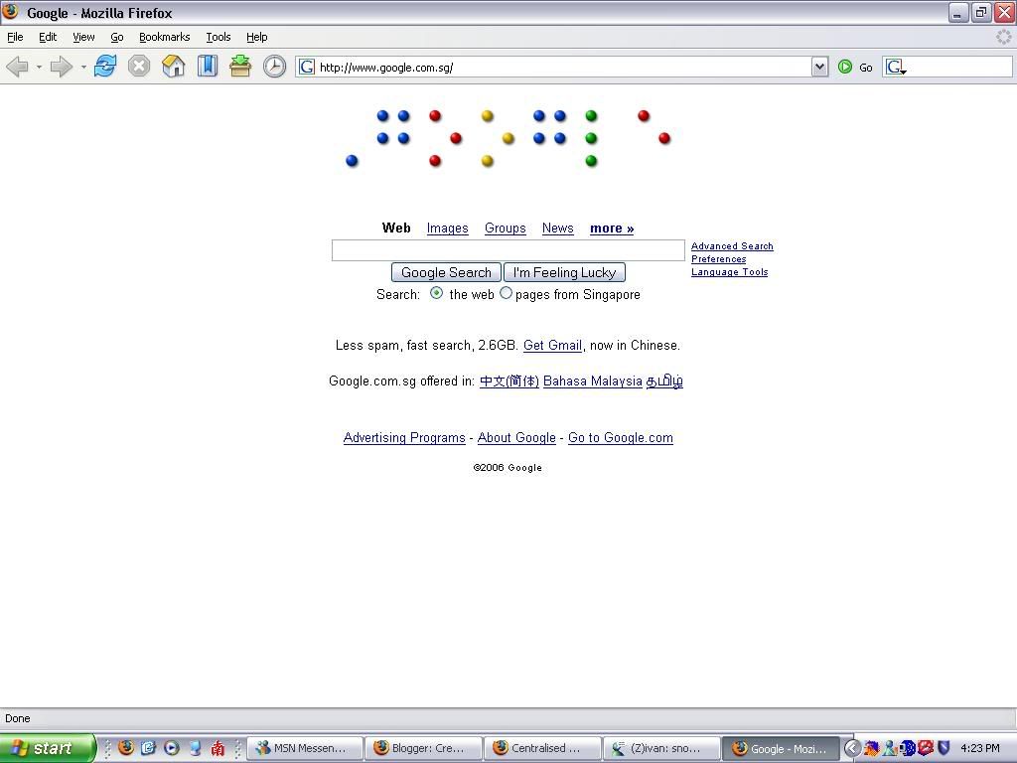Open the Downloads toolbar icon
Screen dimensions: 1017x763
[x=240, y=67]
